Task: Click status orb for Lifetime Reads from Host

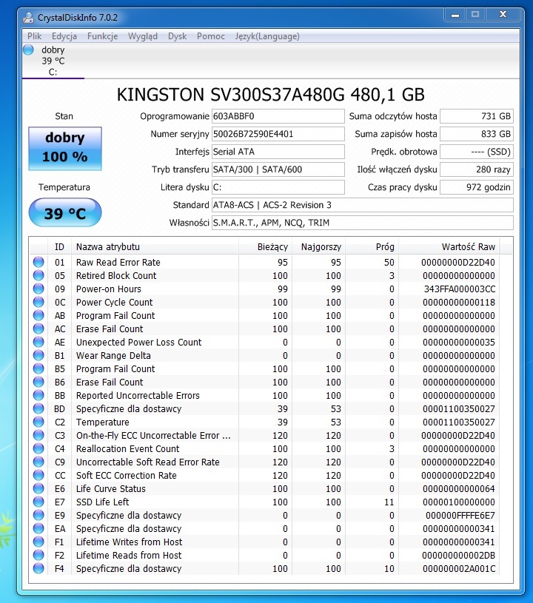Action: tap(38, 555)
